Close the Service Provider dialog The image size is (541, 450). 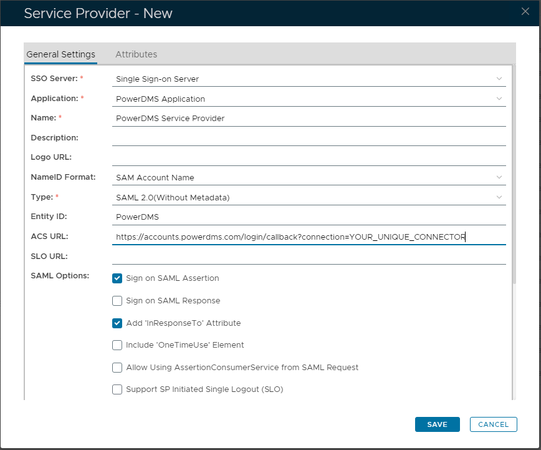pos(525,11)
